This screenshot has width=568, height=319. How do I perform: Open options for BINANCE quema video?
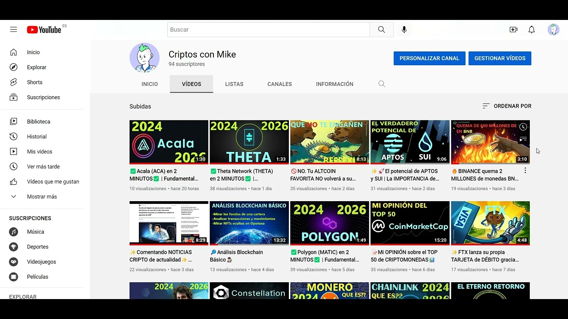coord(525,171)
